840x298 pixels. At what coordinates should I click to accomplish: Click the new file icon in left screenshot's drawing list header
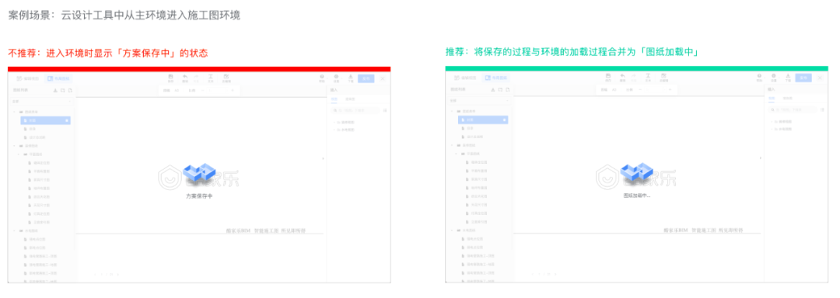click(x=70, y=90)
